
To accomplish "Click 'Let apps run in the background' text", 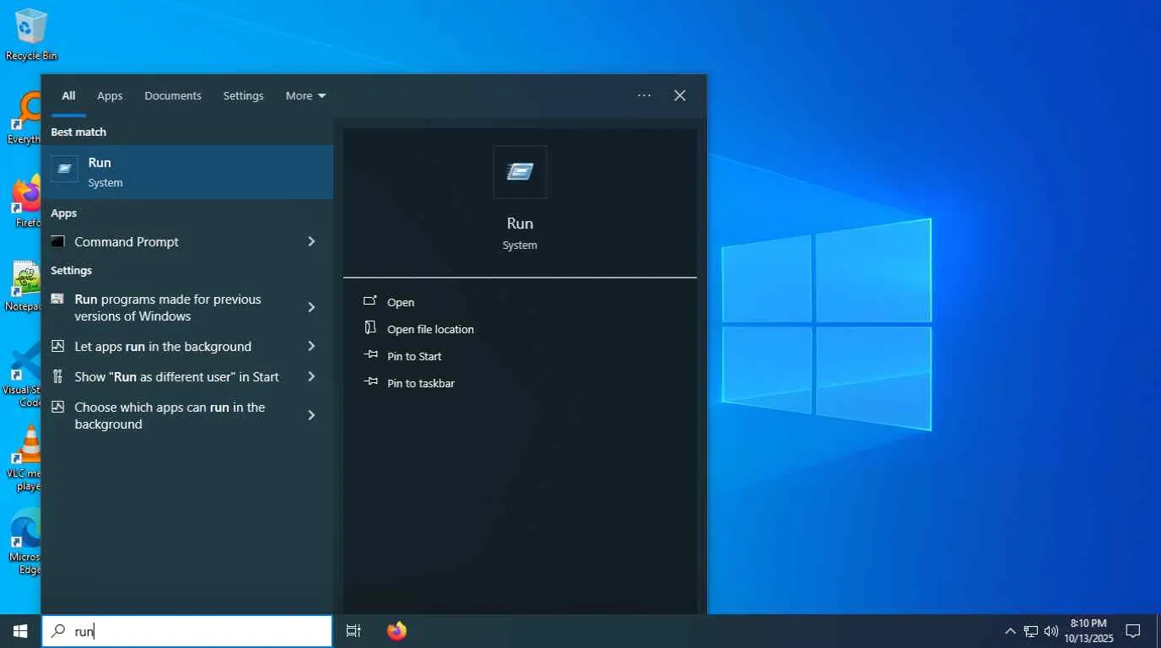I will [163, 346].
